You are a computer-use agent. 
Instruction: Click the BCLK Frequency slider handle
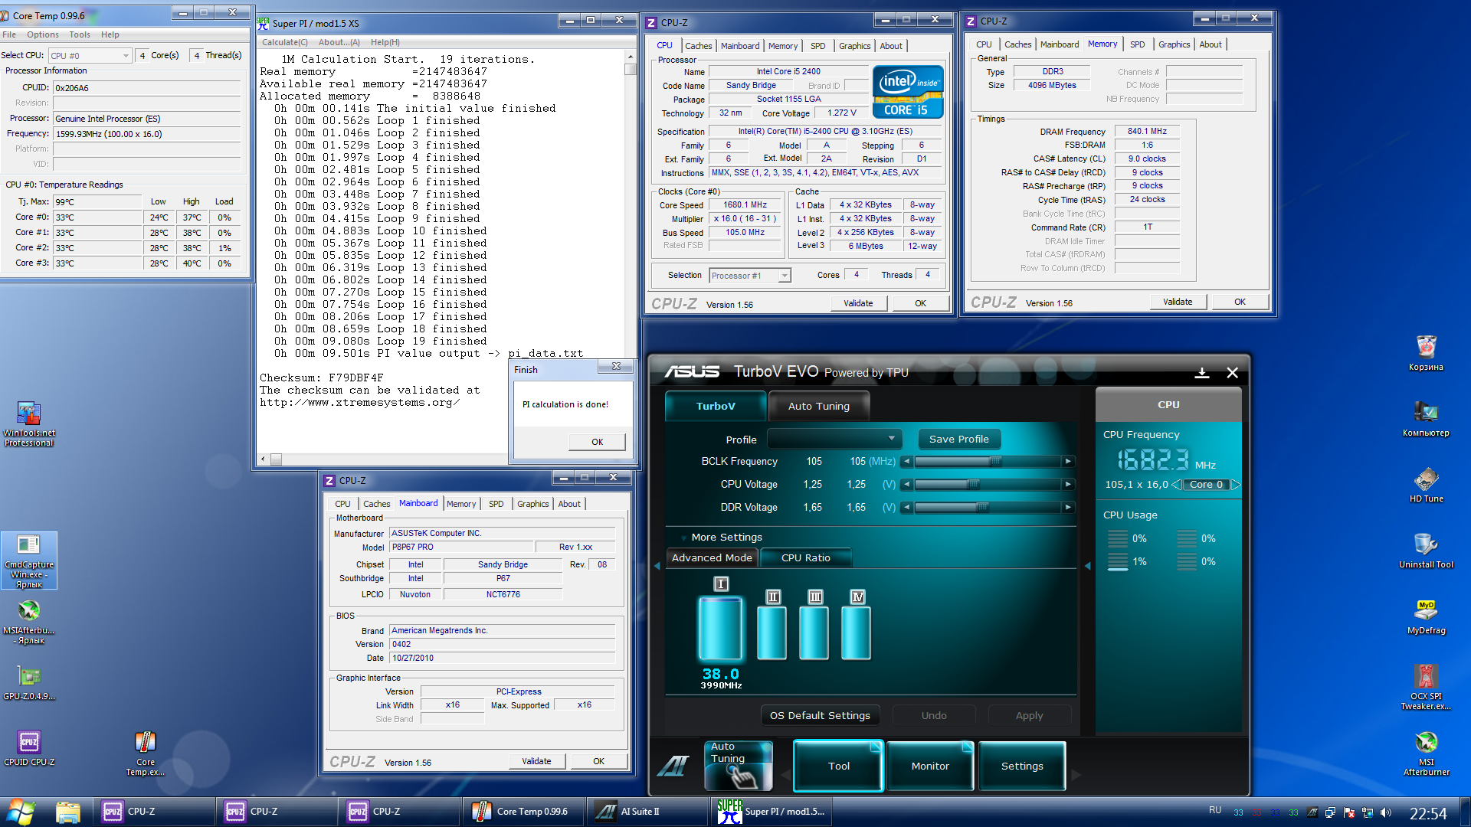click(x=995, y=461)
